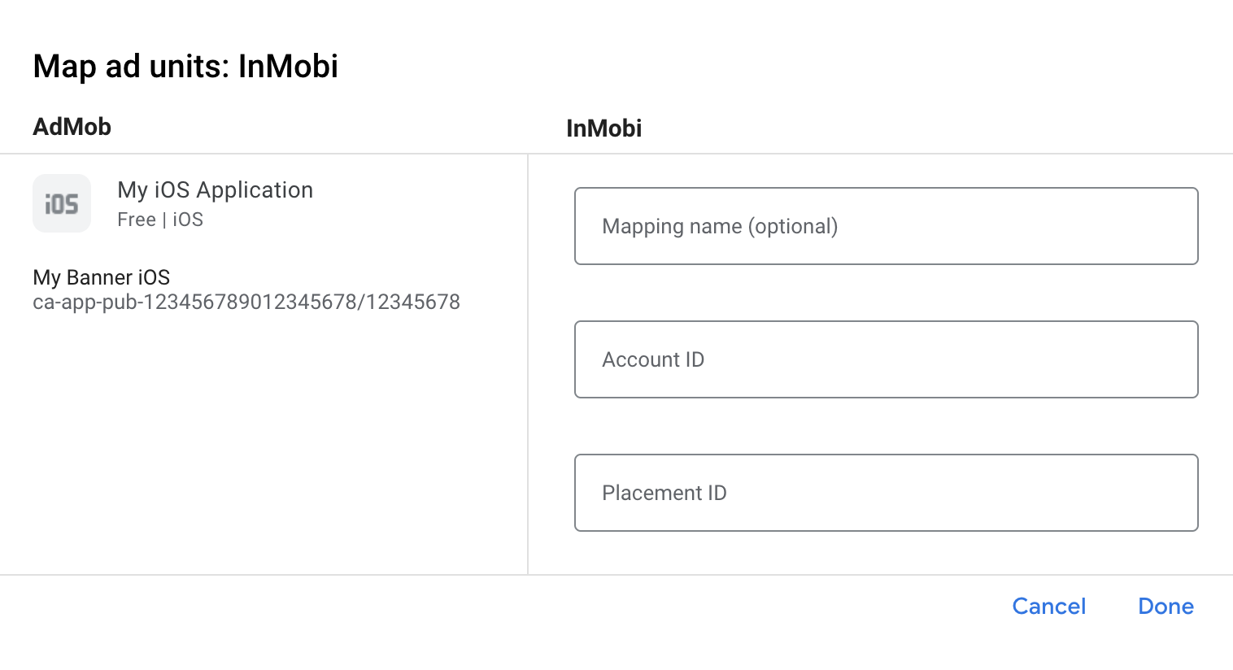1233x670 pixels.
Task: Confirm the mapping with Done
Action: [1165, 607]
